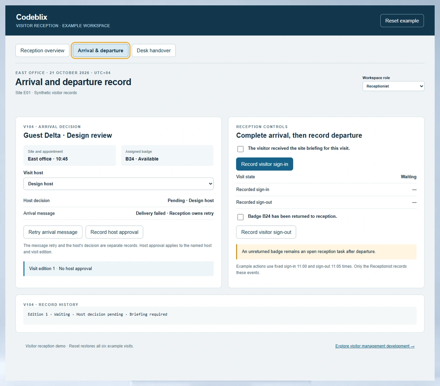Click Visitor reception demo footer text
The height and width of the screenshot is (386, 440).
click(x=79, y=346)
